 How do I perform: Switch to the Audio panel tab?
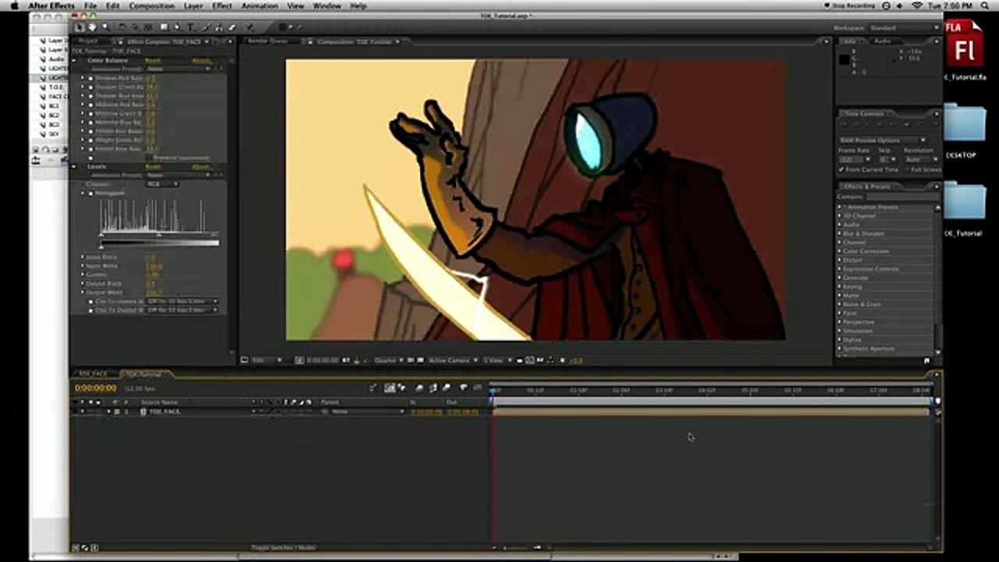[x=883, y=41]
